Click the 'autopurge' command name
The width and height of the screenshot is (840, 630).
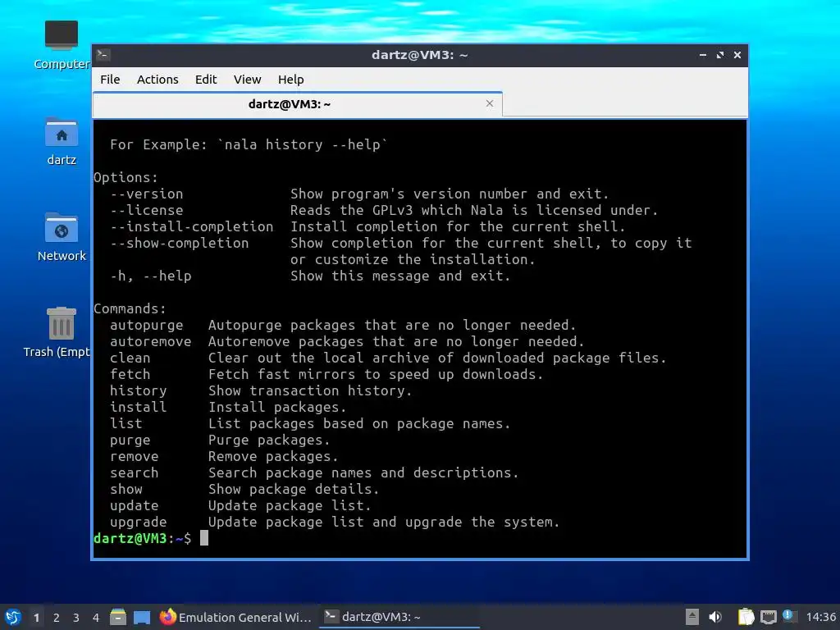147,325
